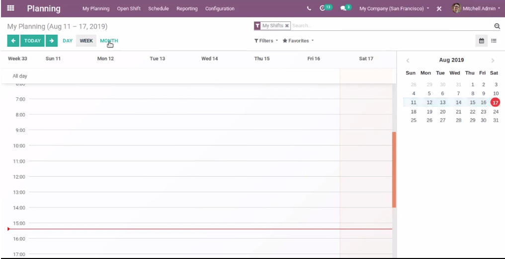
Task: Click the debug tools wrench icon
Action: coord(439,8)
